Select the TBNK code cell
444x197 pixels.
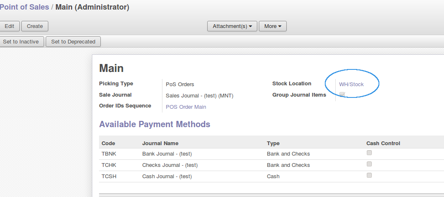click(x=109, y=154)
